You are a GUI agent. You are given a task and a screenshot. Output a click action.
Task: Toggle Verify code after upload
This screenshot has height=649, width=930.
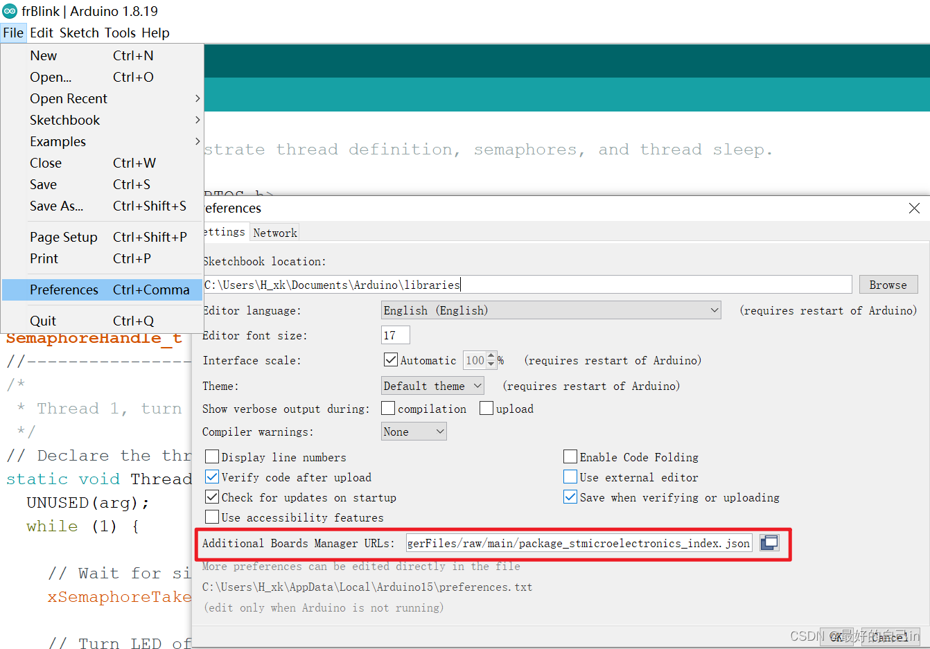click(212, 477)
